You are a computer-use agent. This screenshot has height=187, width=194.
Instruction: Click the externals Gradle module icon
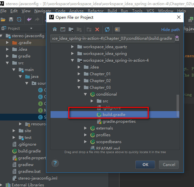pos(93,128)
